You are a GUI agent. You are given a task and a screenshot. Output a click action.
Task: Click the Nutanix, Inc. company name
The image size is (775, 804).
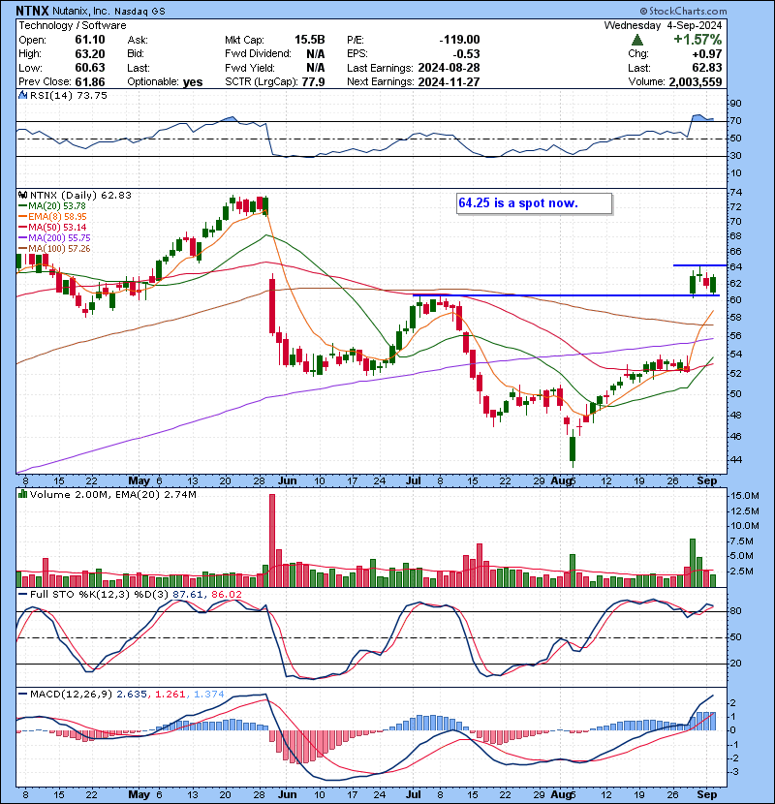tap(81, 11)
